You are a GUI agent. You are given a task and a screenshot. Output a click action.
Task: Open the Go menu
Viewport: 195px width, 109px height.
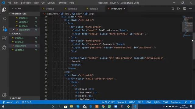tap(43, 3)
